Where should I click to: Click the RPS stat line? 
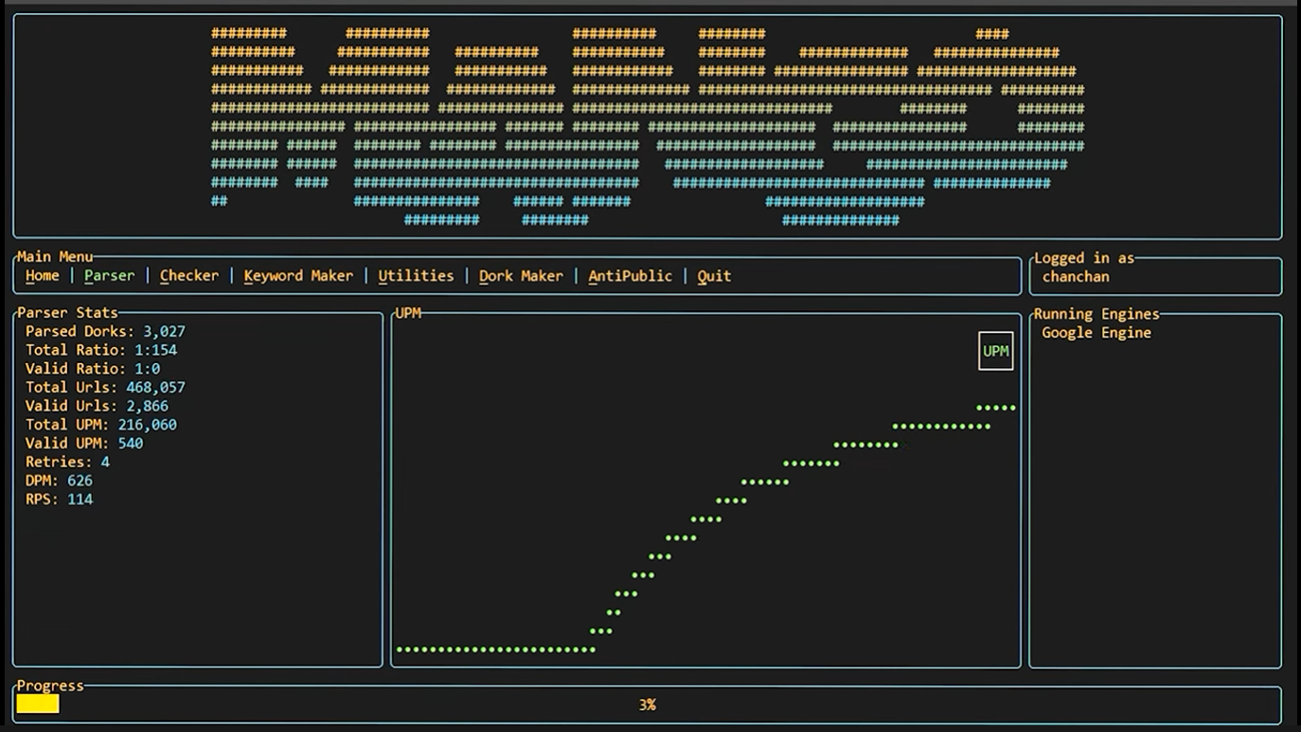coord(59,499)
